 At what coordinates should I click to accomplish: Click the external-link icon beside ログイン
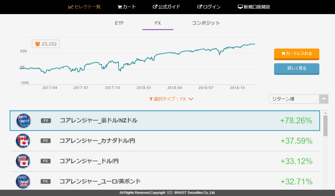tap(200, 7)
